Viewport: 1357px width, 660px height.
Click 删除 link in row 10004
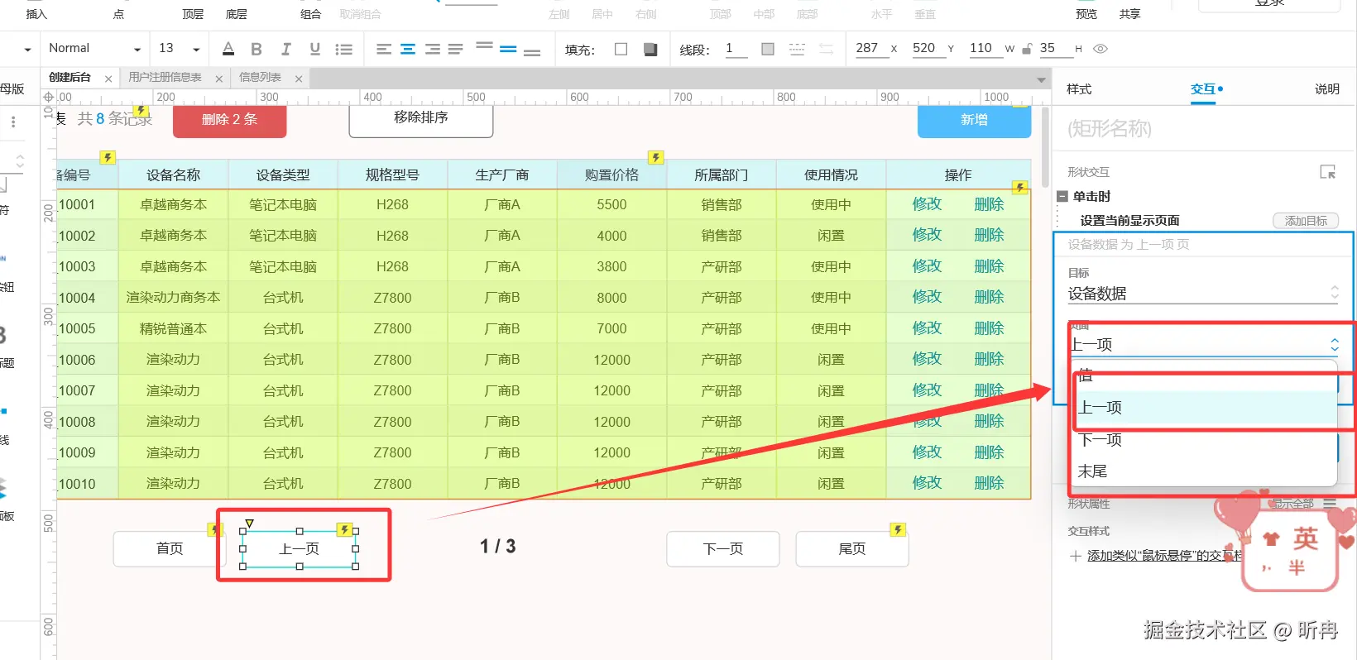point(989,297)
